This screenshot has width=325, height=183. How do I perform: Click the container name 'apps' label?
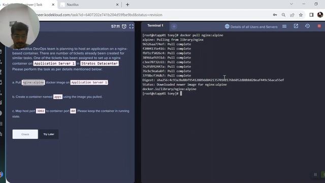58,97
